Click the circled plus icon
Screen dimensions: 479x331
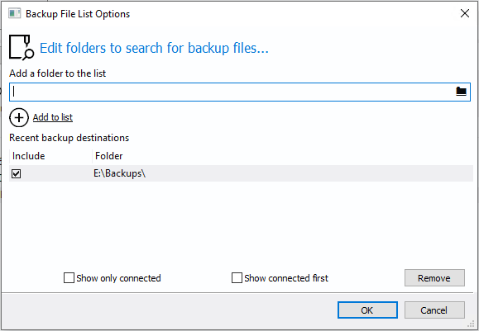coord(19,117)
